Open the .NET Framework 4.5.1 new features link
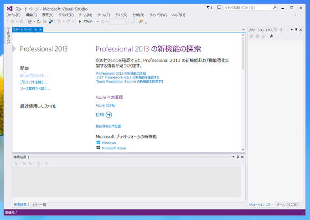The height and width of the screenshot is (220, 310). pos(128,77)
